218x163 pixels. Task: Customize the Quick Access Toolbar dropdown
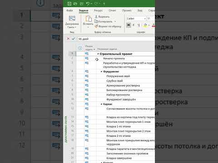[104, 4]
